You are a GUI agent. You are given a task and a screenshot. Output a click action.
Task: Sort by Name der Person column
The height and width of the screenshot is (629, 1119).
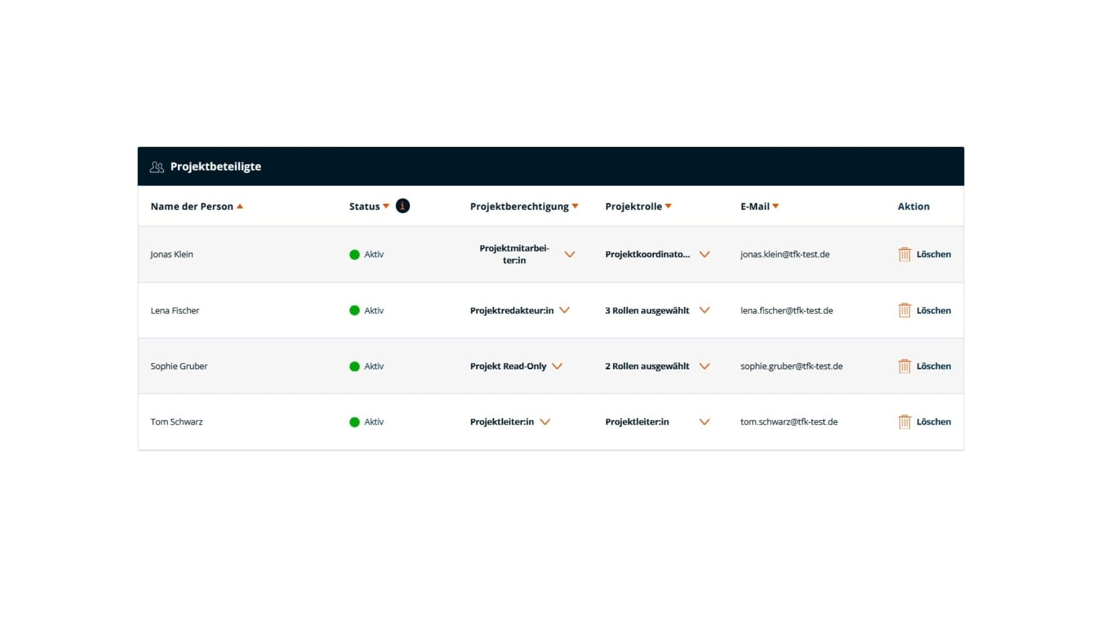click(192, 206)
